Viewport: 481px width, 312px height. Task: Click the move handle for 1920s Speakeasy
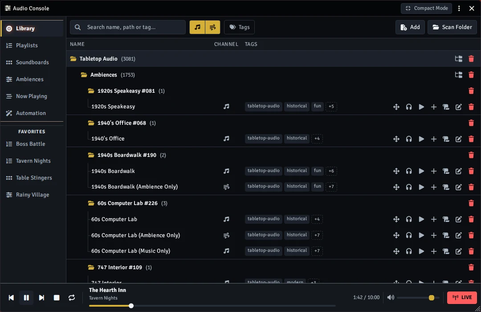[x=396, y=107]
